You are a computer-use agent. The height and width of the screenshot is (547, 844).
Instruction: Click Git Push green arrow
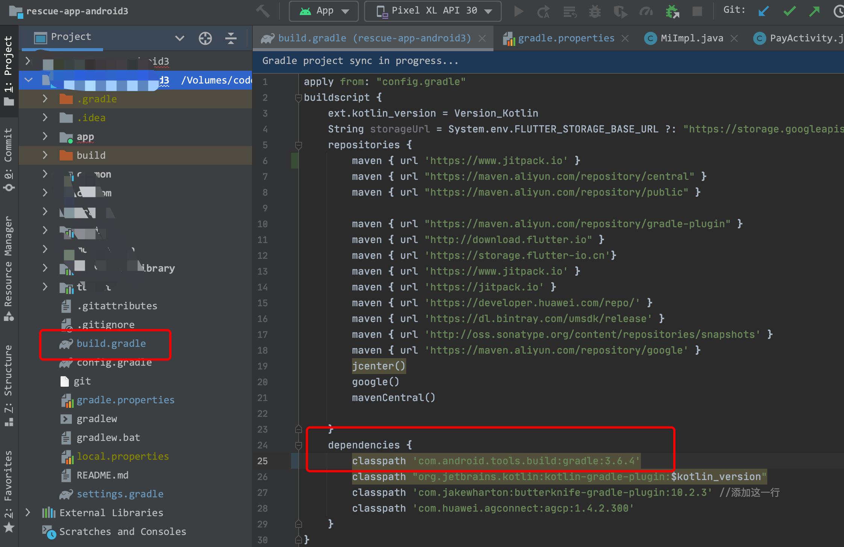(x=814, y=11)
